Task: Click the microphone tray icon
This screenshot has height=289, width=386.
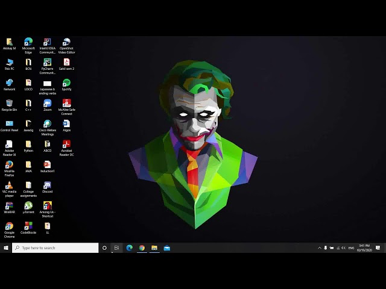Action: (326, 247)
